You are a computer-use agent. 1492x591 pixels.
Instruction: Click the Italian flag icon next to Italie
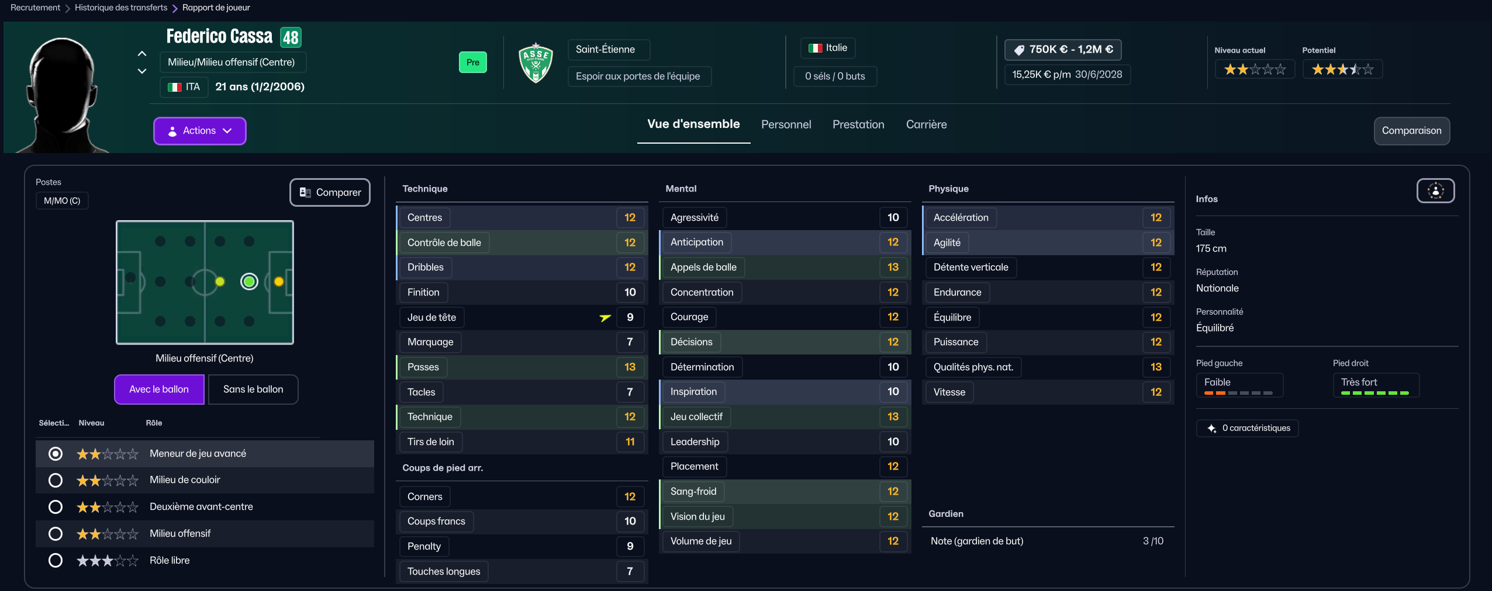[x=815, y=48]
